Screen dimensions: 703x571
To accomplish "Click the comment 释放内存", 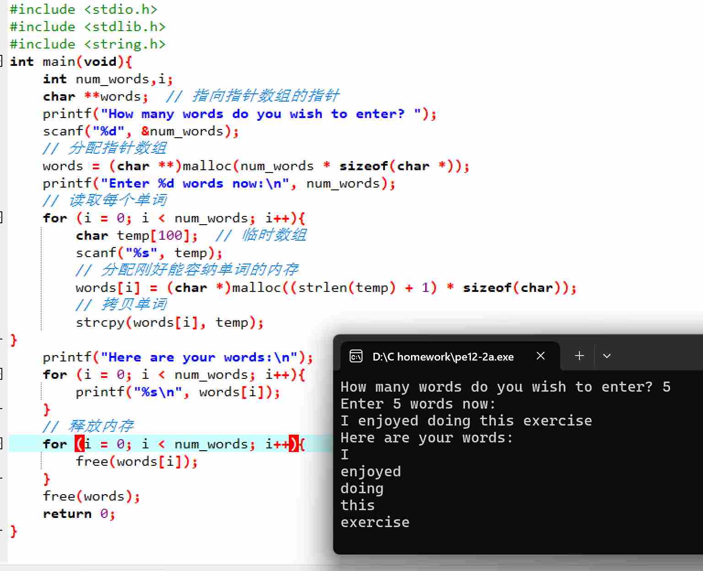I will 88,426.
